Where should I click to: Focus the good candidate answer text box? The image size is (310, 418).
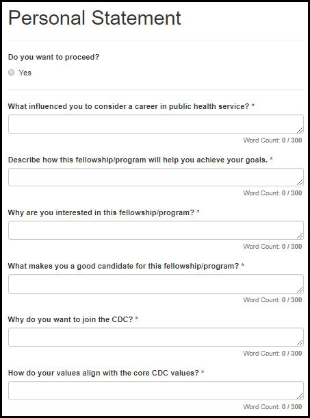coord(156,284)
